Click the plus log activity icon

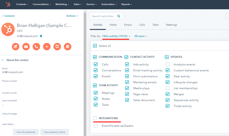47,47
